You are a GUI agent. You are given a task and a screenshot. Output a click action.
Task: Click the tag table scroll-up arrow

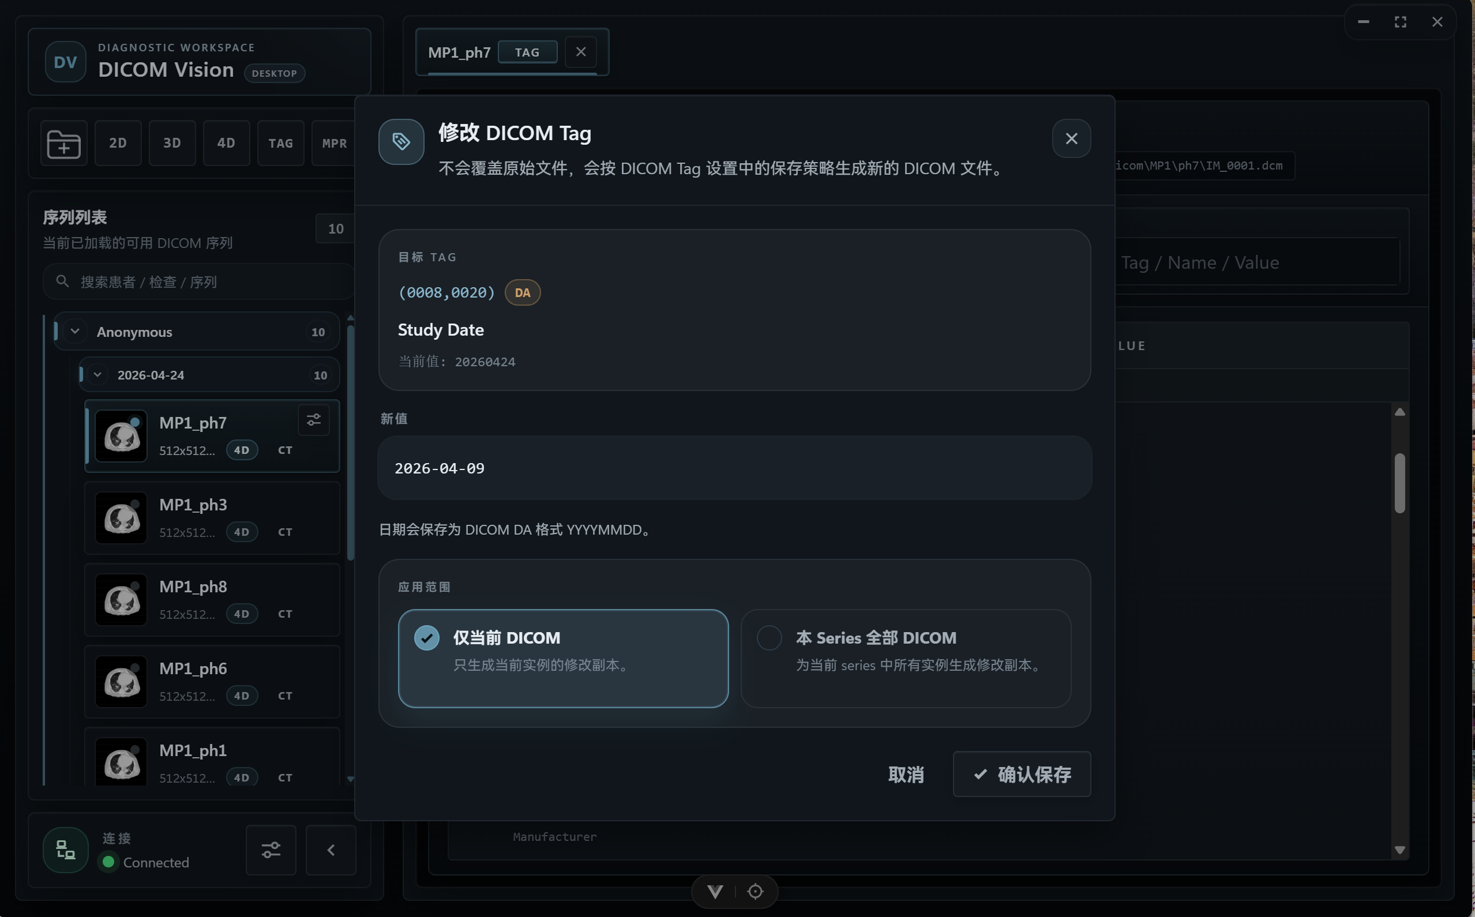(1400, 412)
